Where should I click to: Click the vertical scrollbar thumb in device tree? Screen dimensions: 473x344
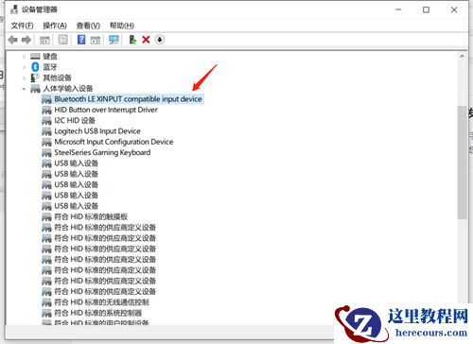point(462,163)
